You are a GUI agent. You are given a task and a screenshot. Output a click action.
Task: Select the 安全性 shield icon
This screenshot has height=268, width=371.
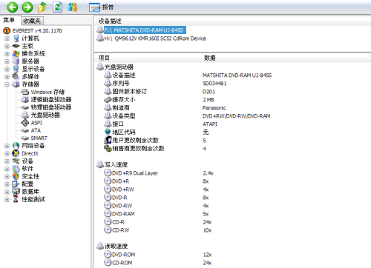(16, 176)
